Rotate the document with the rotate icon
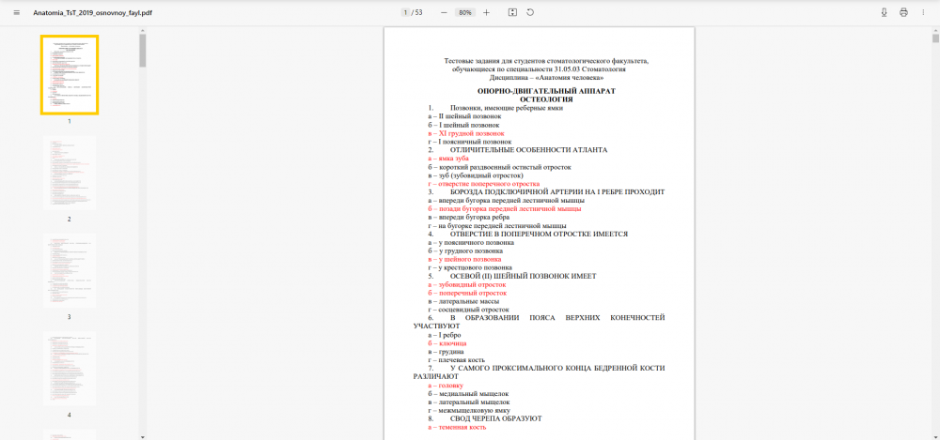The height and width of the screenshot is (440, 940). (x=530, y=12)
